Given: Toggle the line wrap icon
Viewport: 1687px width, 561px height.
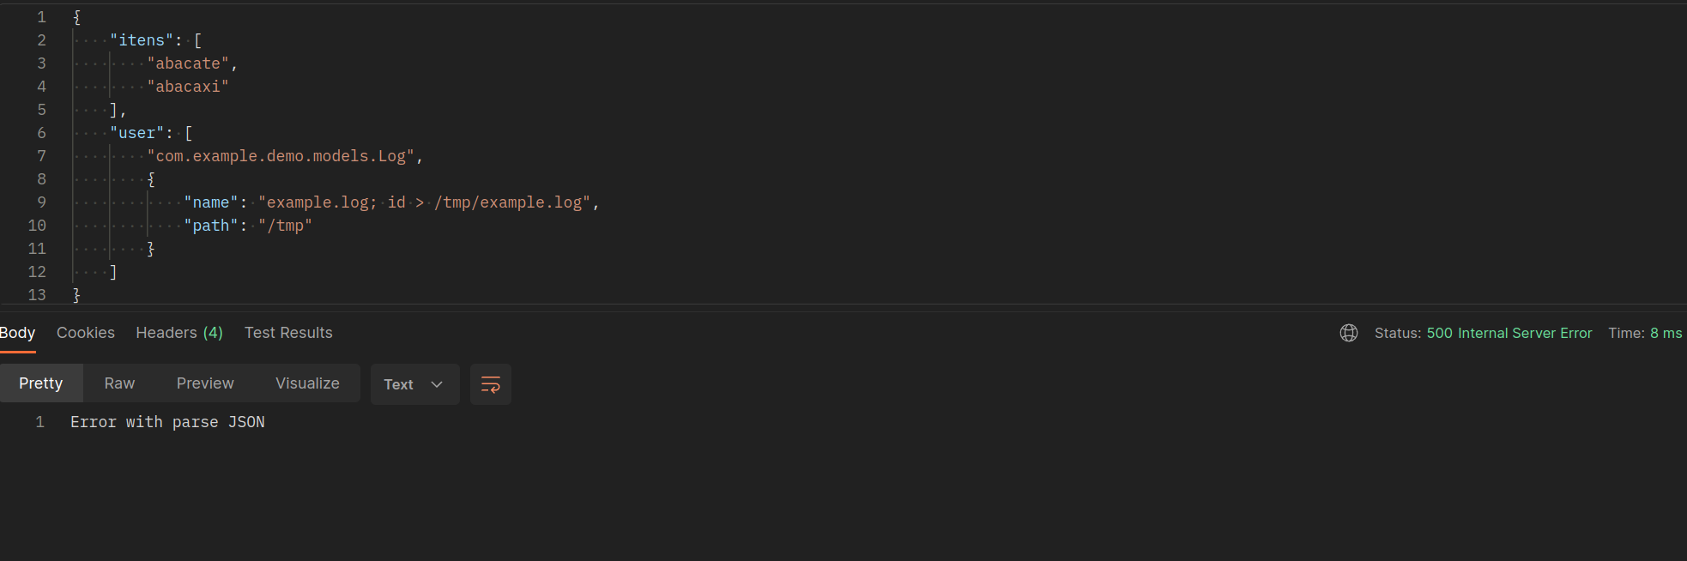Looking at the screenshot, I should [491, 384].
